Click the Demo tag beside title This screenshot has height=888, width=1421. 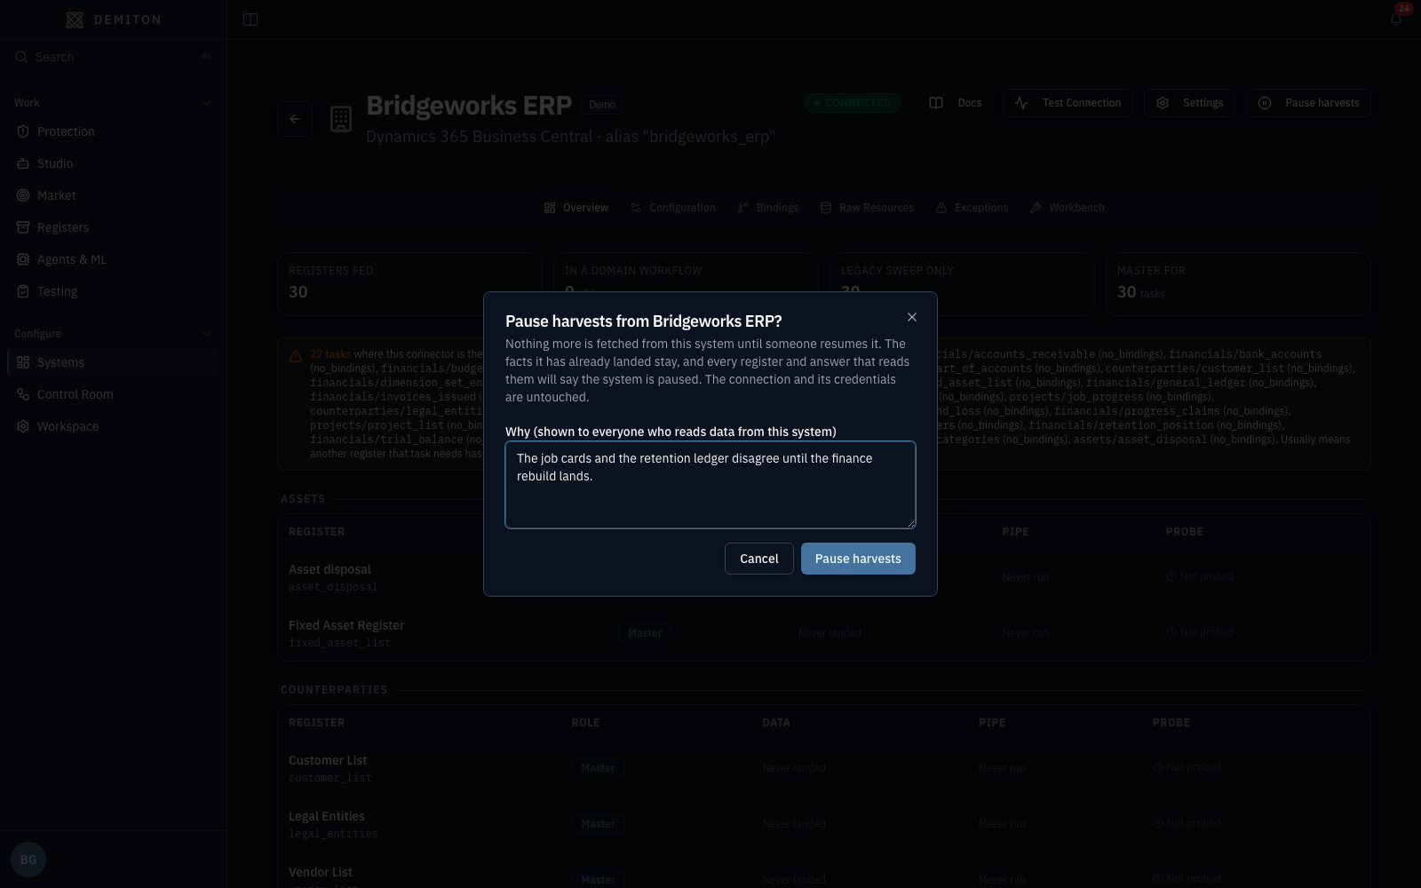[601, 105]
